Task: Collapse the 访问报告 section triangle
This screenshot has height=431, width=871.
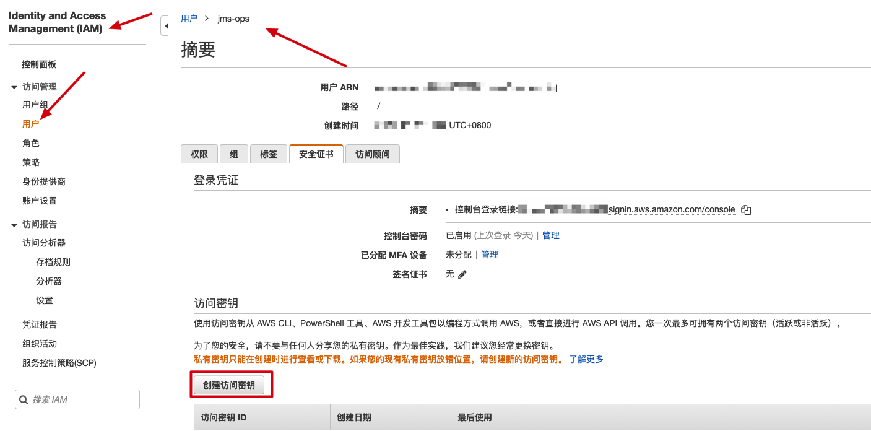Action: coord(14,225)
